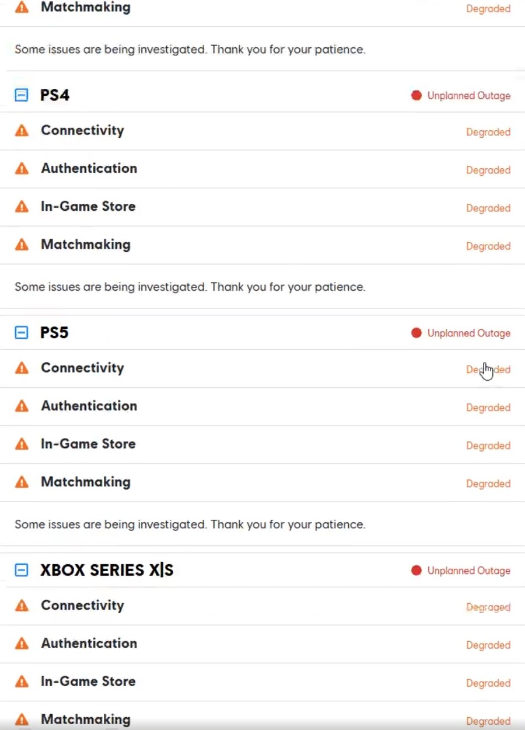Click the Xbox Series In-Game Store warning icon

pyautogui.click(x=22, y=682)
